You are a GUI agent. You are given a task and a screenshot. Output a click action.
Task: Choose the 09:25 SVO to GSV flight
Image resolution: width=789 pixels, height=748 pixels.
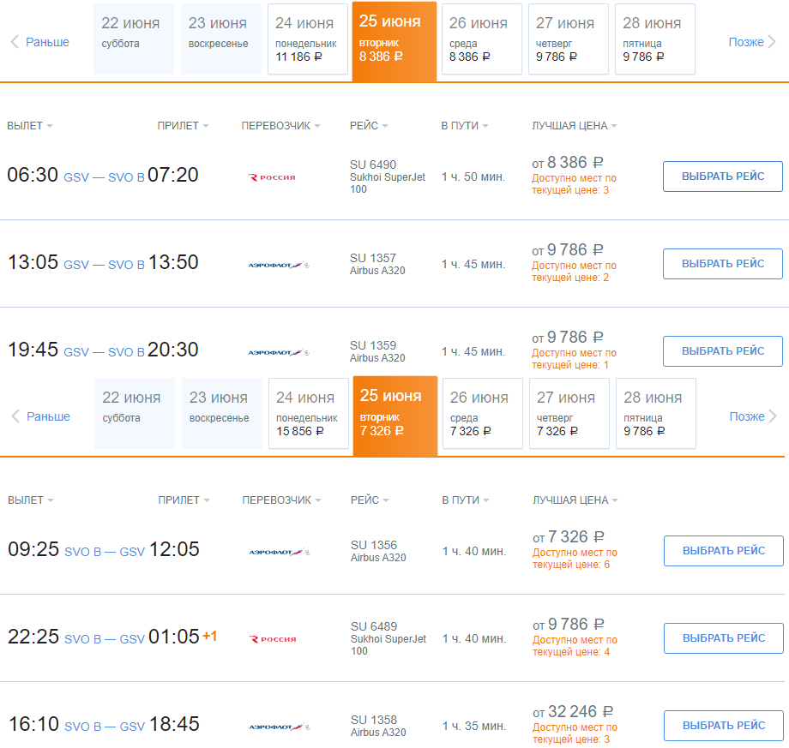[724, 551]
